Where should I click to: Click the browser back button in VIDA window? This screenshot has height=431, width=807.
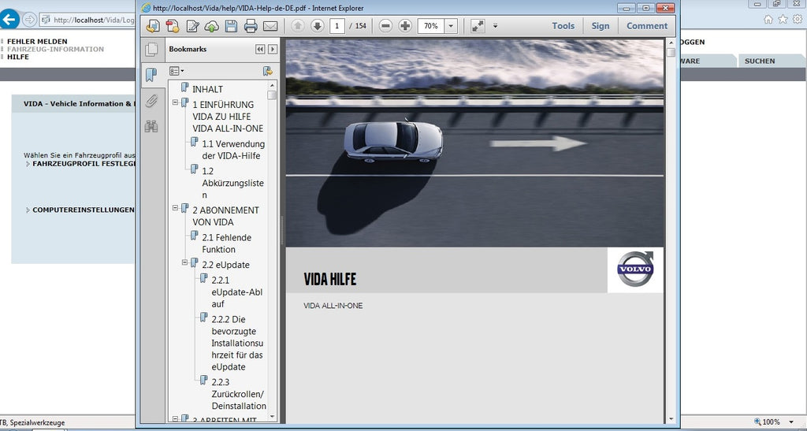[9, 20]
